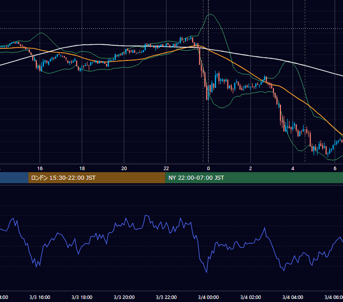
Task: Click the 20 hour label on price chart
Action: click(124, 169)
